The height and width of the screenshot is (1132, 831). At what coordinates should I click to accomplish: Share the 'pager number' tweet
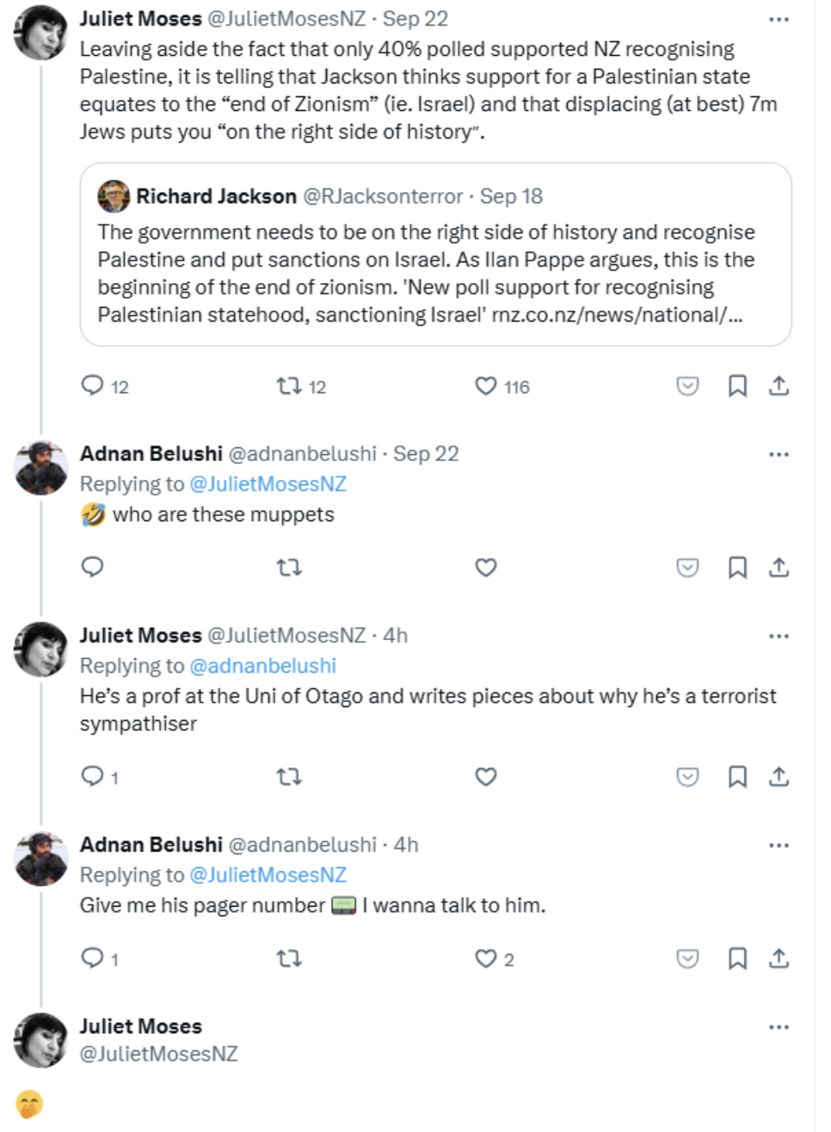click(779, 958)
